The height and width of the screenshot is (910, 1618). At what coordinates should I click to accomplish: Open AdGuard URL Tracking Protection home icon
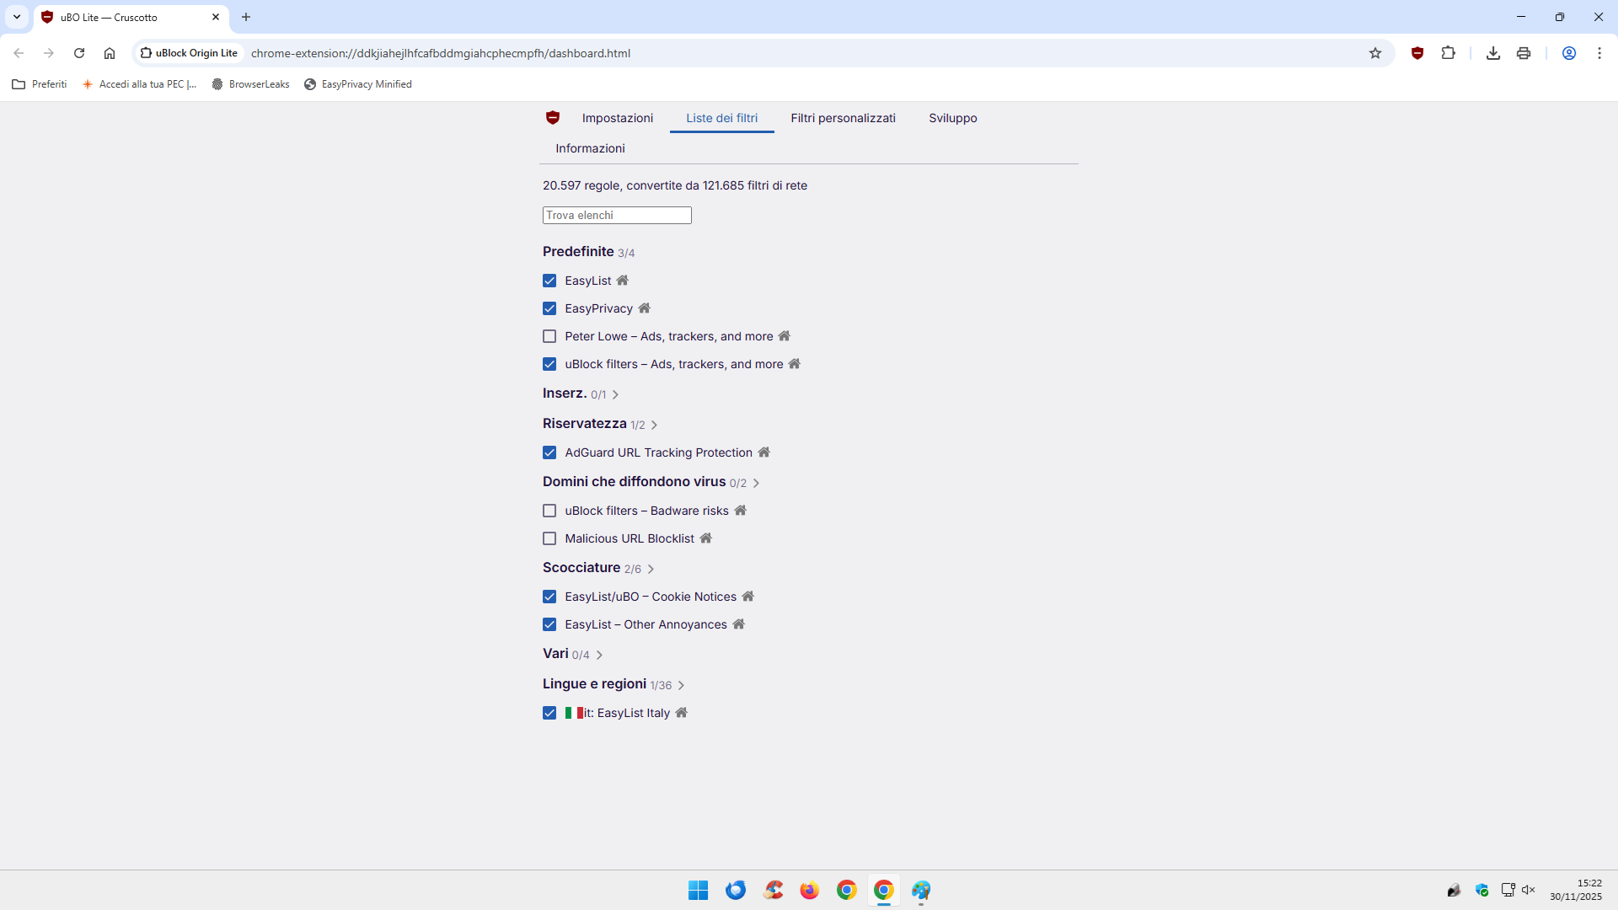coord(764,452)
